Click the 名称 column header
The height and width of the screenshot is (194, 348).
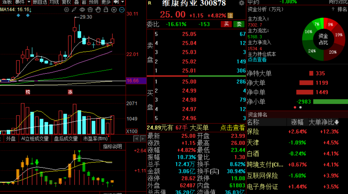click(x=253, y=122)
